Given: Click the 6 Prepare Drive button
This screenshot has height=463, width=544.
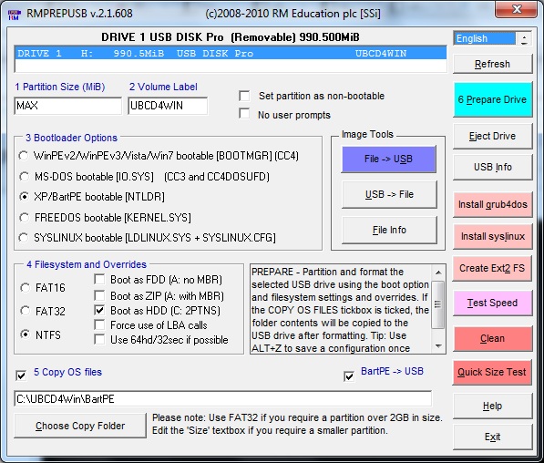Looking at the screenshot, I should pyautogui.click(x=492, y=99).
